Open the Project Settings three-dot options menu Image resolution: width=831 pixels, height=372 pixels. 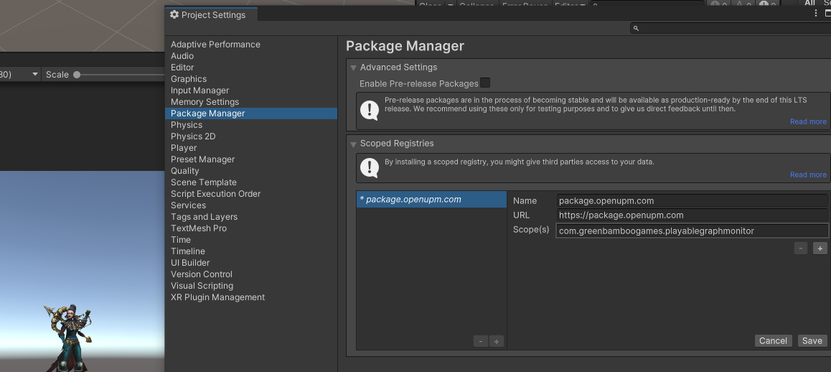(816, 14)
